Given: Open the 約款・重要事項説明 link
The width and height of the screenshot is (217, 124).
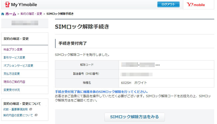Looking at the screenshot, I should coord(15,109).
